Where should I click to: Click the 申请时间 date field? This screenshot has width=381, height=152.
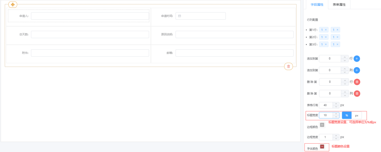[201, 16]
